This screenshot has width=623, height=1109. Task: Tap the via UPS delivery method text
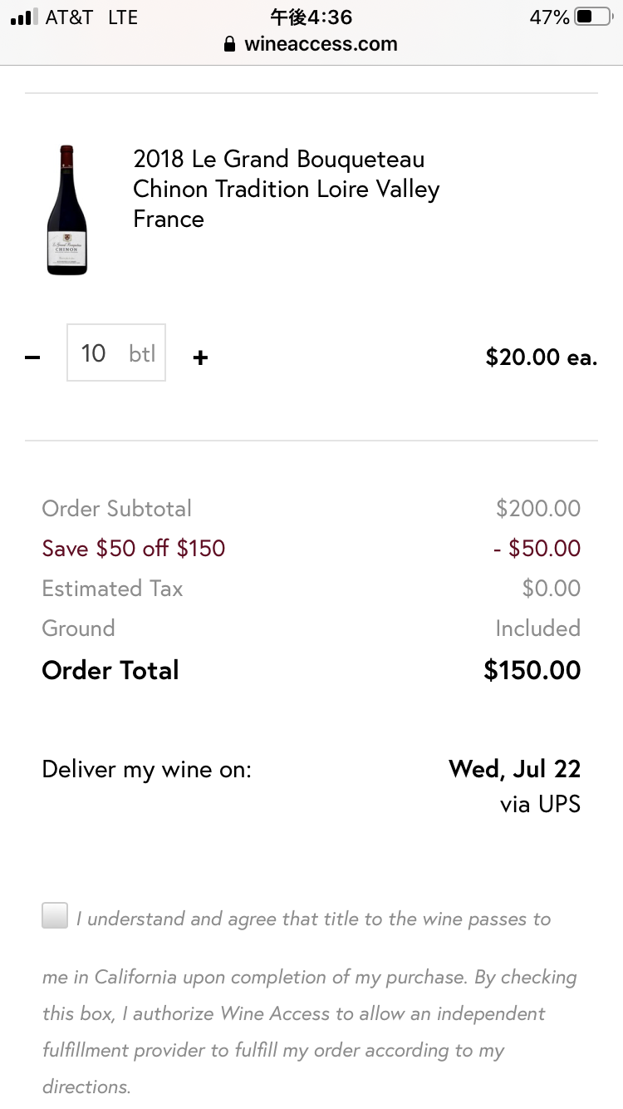click(x=540, y=805)
